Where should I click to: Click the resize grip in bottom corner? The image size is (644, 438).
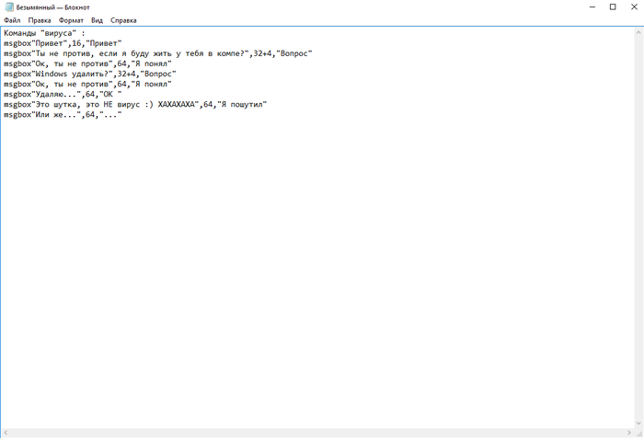coord(639,433)
